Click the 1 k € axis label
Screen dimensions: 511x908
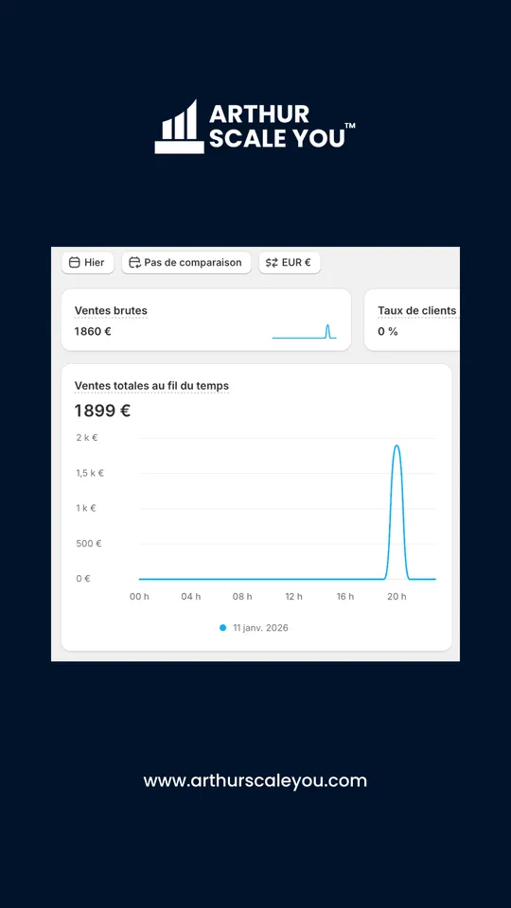(x=86, y=508)
